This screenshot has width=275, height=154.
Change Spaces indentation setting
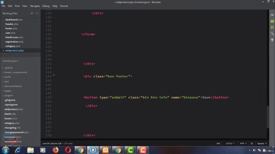coord(262,144)
